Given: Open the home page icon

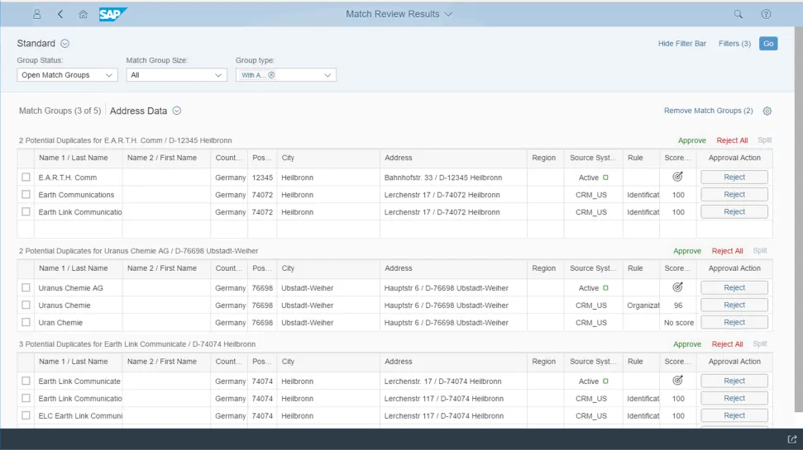Looking at the screenshot, I should click(x=83, y=14).
